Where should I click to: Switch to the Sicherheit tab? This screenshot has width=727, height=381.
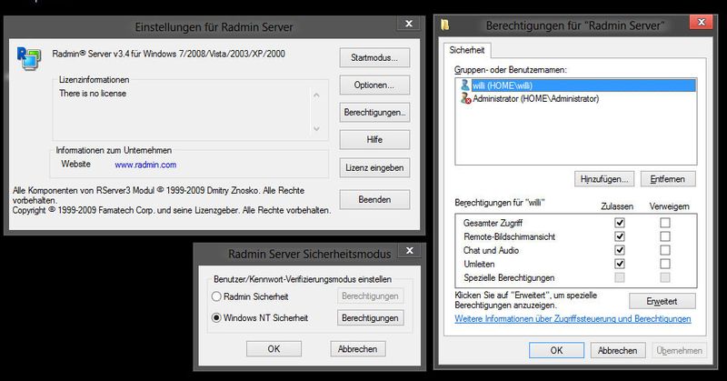point(467,50)
